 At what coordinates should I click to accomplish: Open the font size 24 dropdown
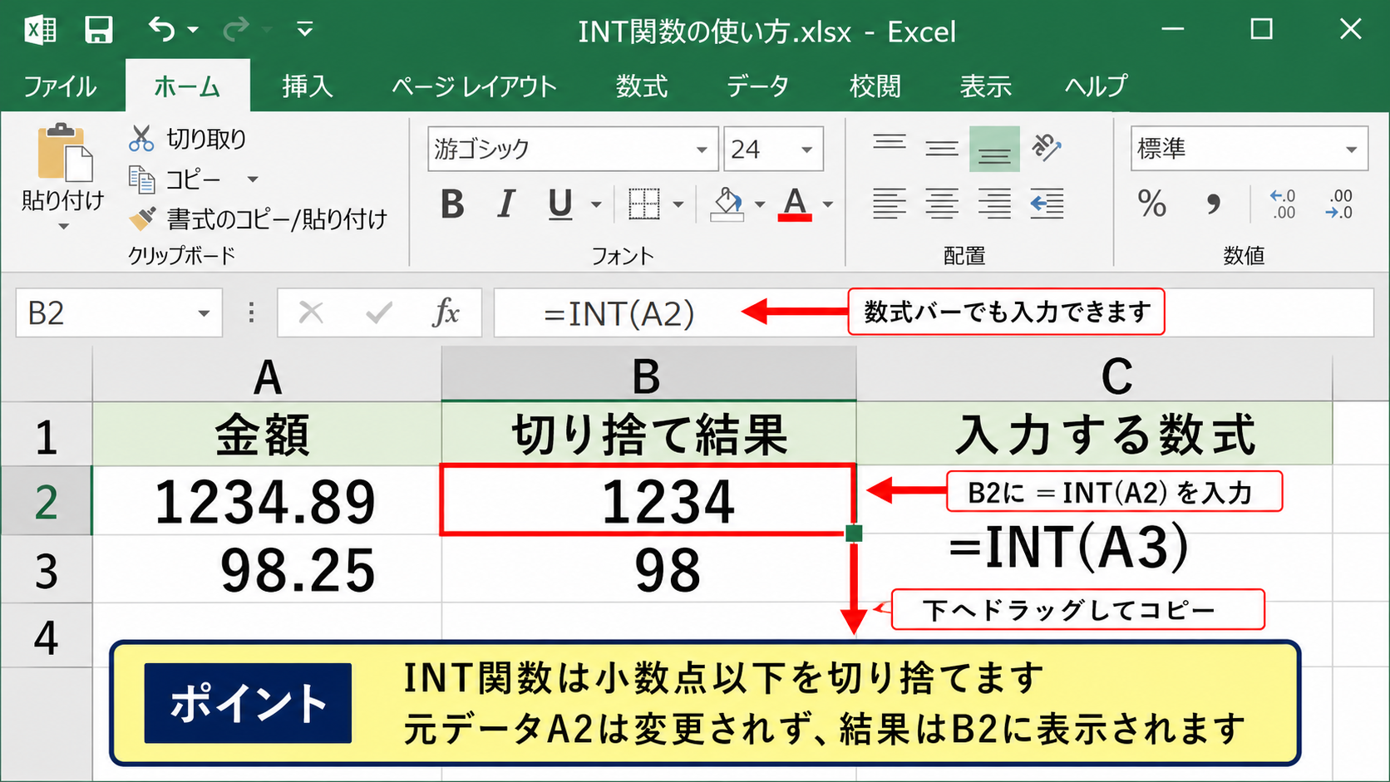(806, 150)
